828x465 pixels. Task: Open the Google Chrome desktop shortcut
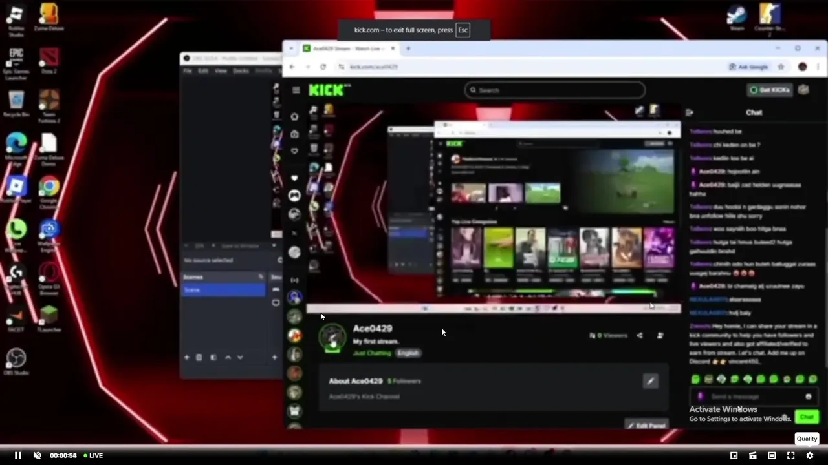pyautogui.click(x=49, y=192)
